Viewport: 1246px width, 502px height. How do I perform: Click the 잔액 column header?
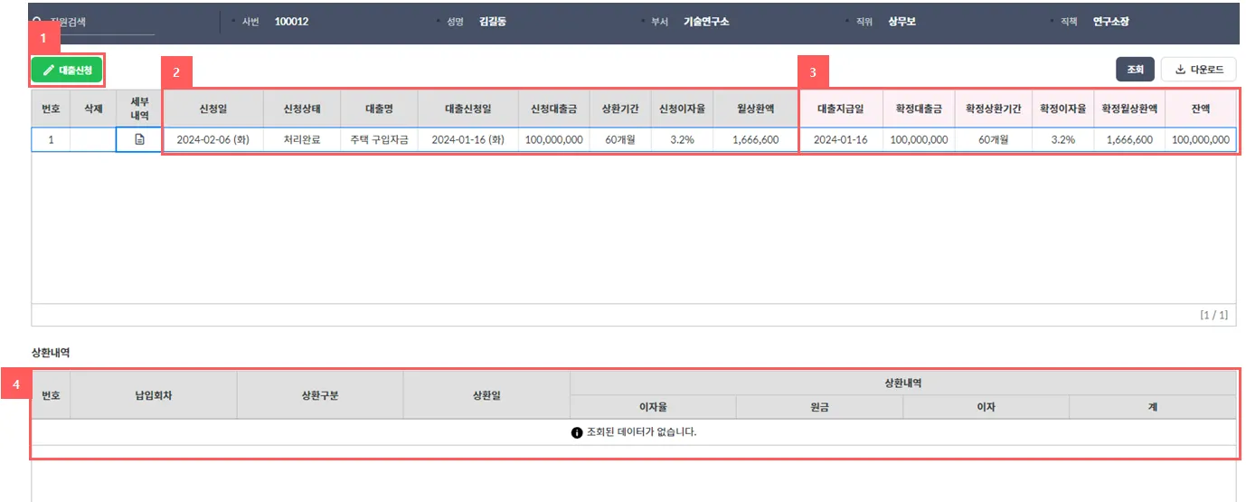pyautogui.click(x=1201, y=109)
